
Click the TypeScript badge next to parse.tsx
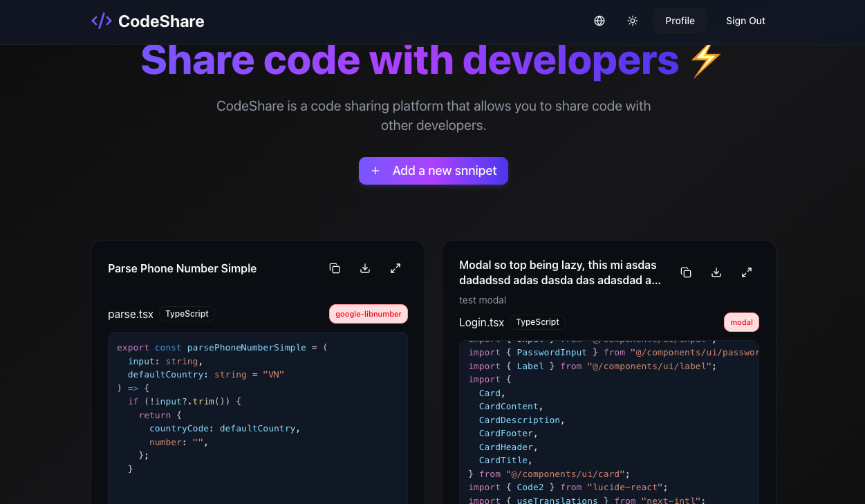click(x=187, y=314)
